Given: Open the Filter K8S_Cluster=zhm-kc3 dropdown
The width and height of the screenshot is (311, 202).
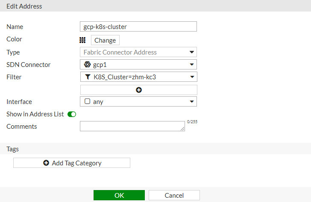Looking at the screenshot, I should point(192,77).
